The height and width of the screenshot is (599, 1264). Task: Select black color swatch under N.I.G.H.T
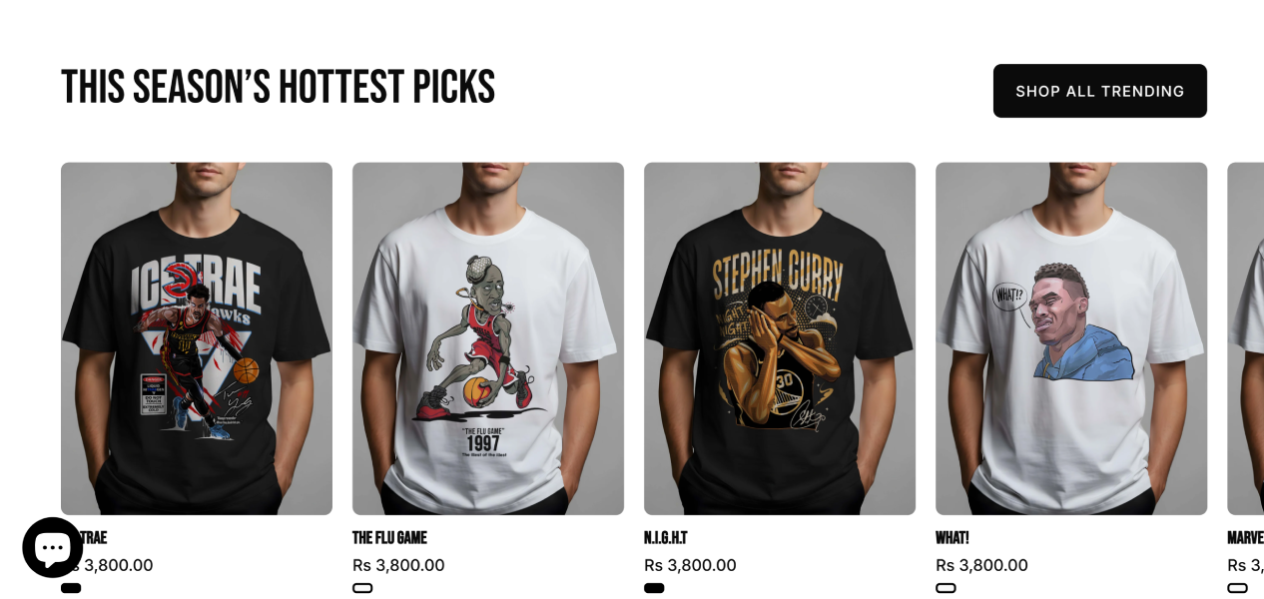point(654,588)
